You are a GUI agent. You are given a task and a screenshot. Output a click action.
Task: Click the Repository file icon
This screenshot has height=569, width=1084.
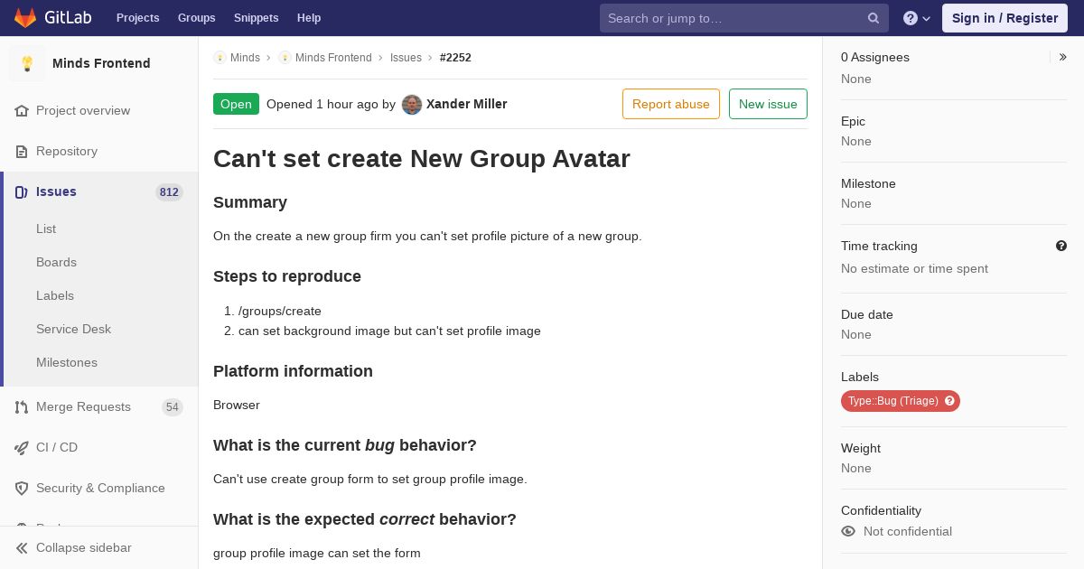(22, 151)
